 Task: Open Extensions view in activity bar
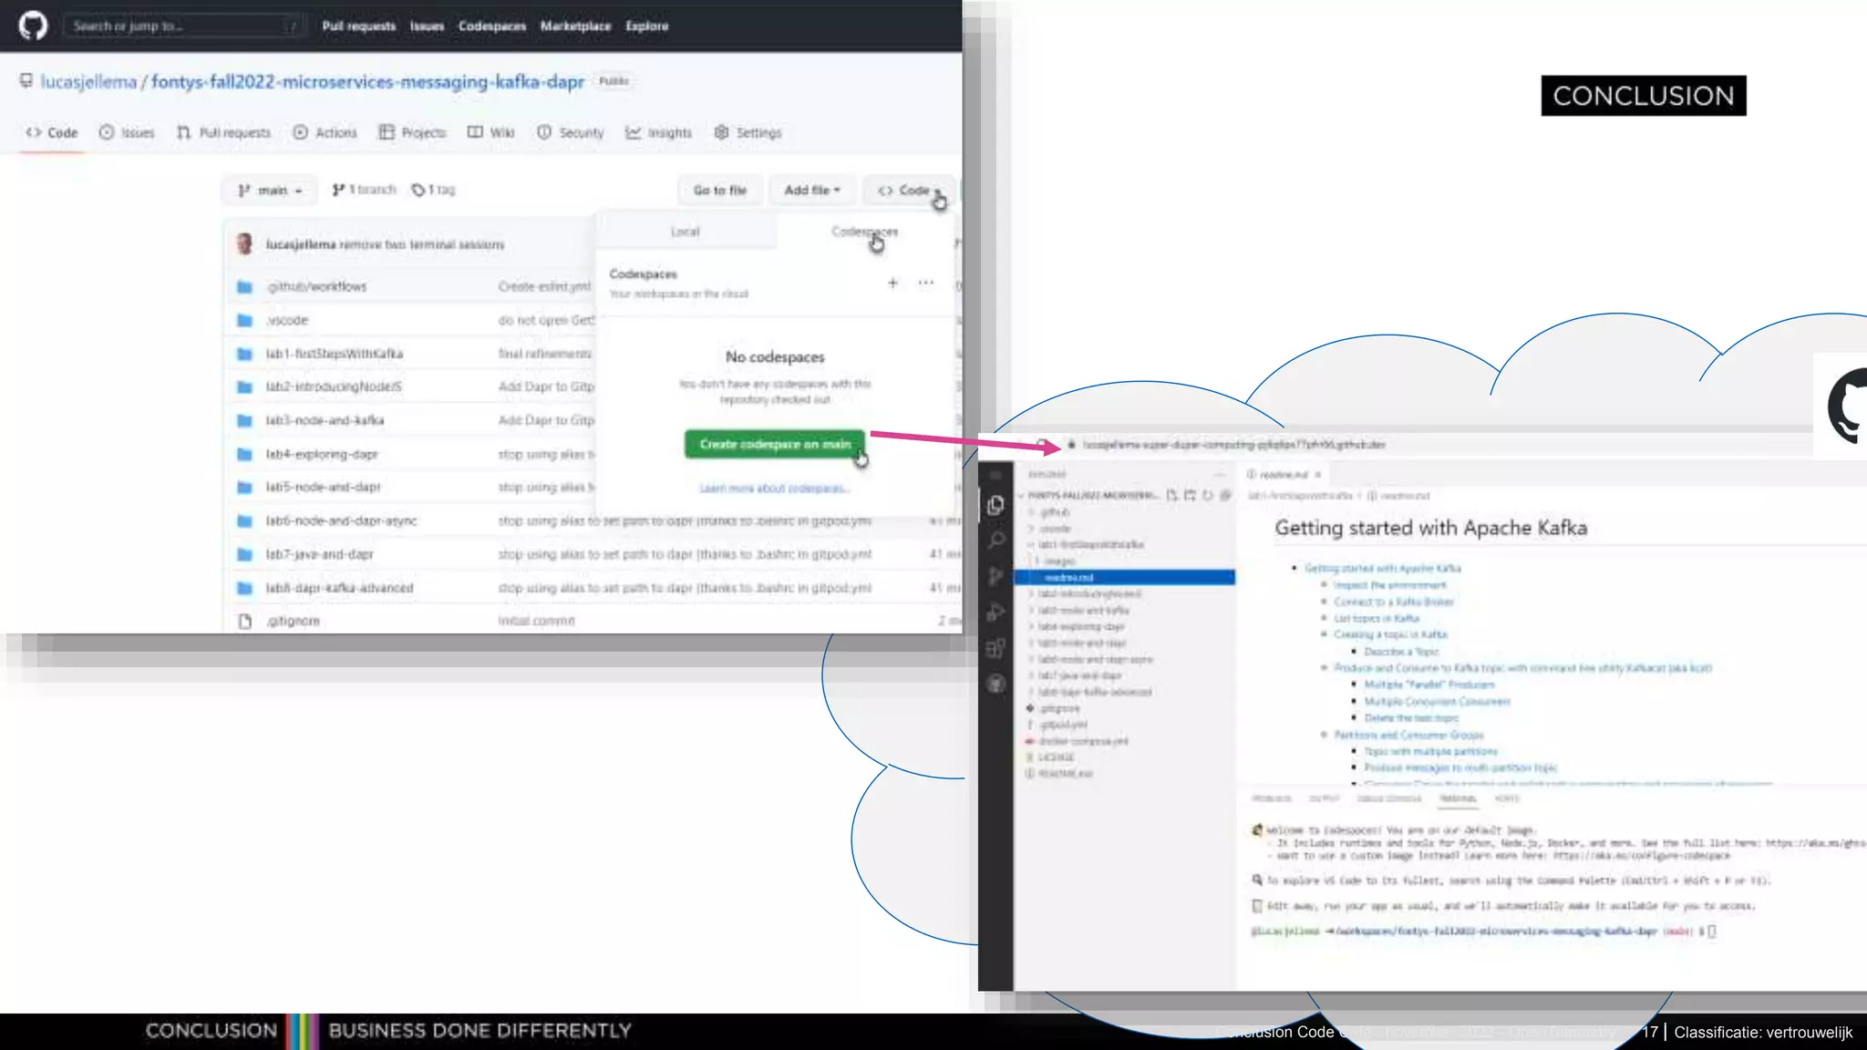click(995, 648)
